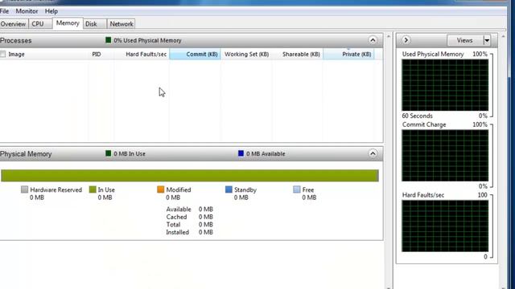
Task: Click the green In Use indicator square
Action: tap(109, 153)
